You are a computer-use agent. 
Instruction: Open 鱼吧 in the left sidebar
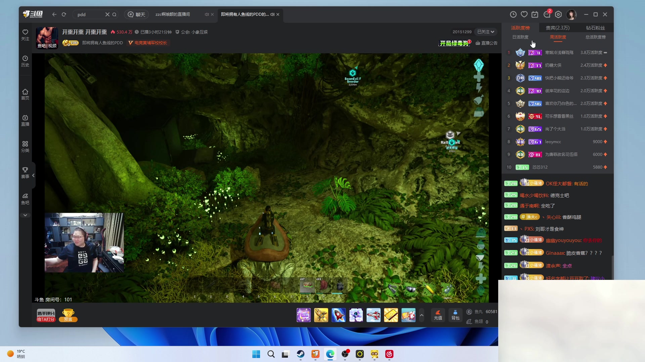[25, 199]
